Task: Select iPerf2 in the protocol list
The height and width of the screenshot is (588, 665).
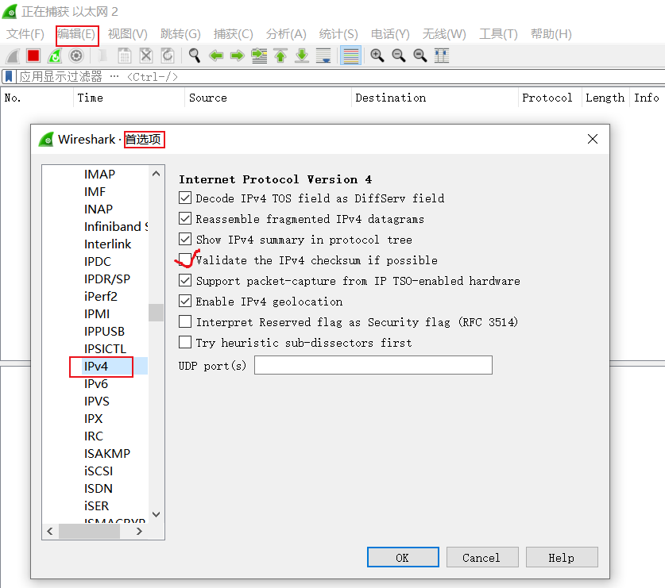Action: click(101, 297)
